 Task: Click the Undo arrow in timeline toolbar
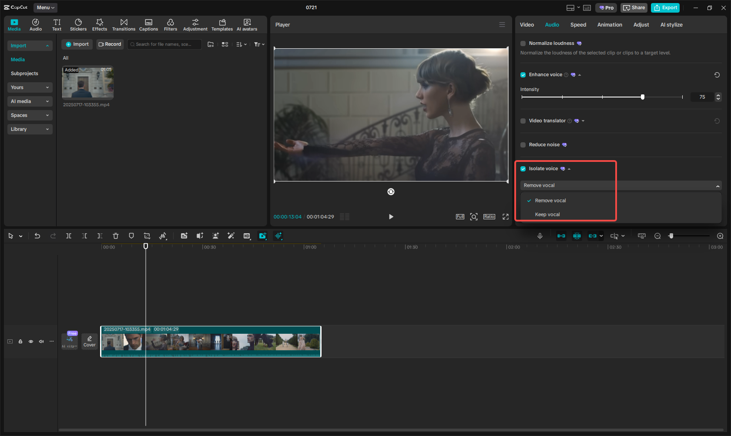click(37, 236)
